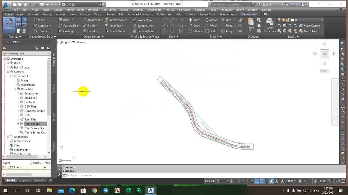Expand the Alignments tree node
This screenshot has width=348, height=195.
8,137
